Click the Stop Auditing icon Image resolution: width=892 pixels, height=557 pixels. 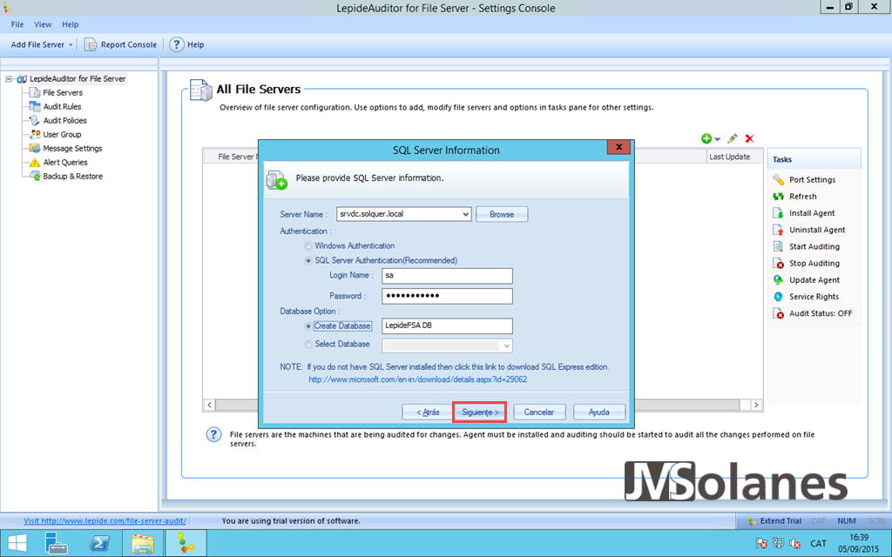778,263
